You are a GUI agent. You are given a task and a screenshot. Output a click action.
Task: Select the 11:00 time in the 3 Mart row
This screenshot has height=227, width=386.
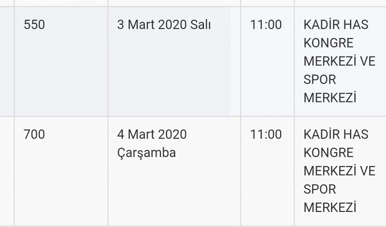point(266,24)
